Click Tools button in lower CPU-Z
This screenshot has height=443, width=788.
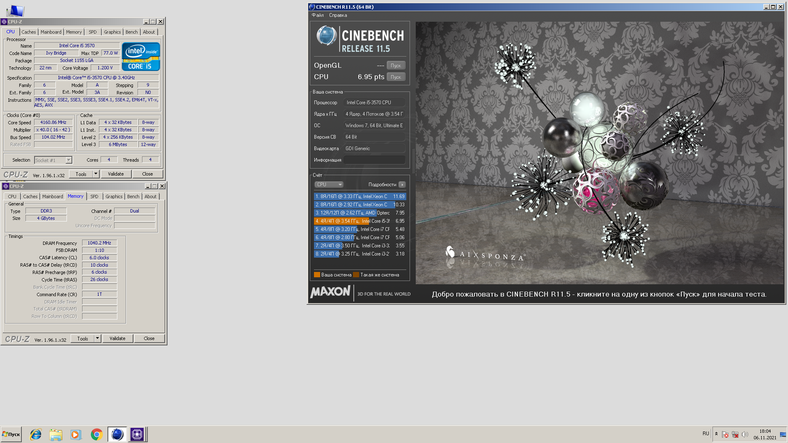[x=82, y=338]
